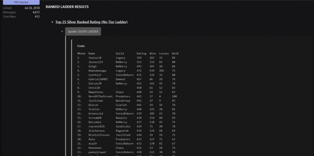314x156 pixels.
Task: Click the RANKED LADDER RESULTS heading
Action: point(67,7)
